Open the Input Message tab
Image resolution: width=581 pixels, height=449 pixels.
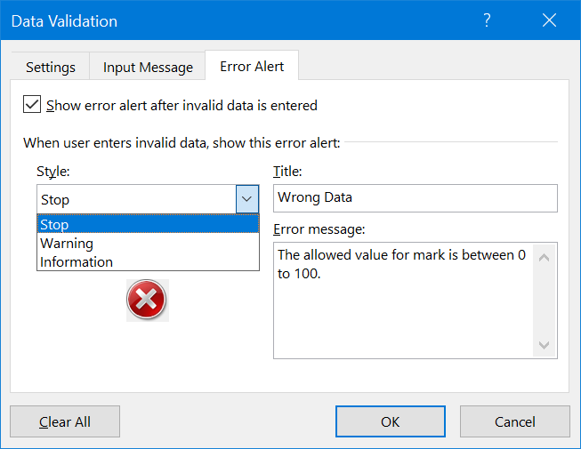[x=148, y=67]
